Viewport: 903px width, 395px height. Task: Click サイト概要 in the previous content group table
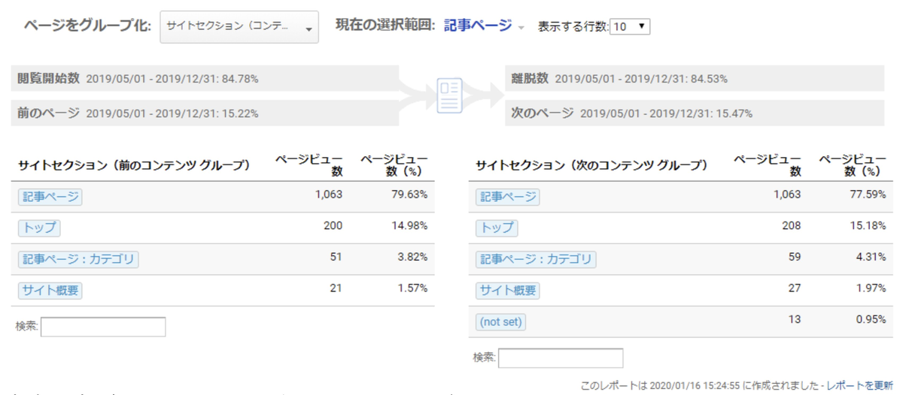[x=50, y=291]
